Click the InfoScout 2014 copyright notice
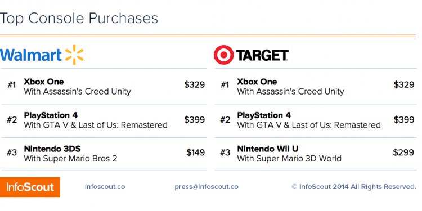 pyautogui.click(x=354, y=187)
